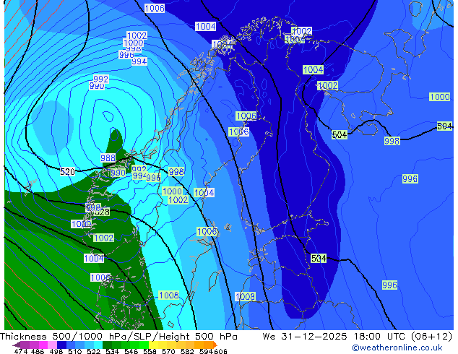Pick the bright yellow legend swatch after 558
Viewport: 458px width, 354px height.
coord(153,345)
